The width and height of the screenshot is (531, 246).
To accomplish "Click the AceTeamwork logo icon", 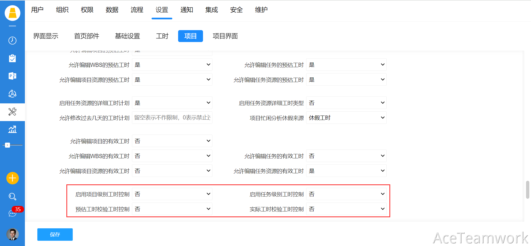I will pyautogui.click(x=12, y=13).
